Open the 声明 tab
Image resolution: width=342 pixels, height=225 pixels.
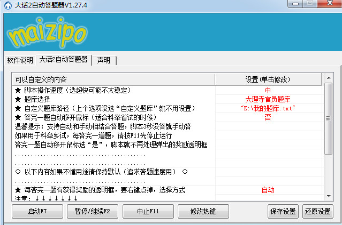coord(104,60)
